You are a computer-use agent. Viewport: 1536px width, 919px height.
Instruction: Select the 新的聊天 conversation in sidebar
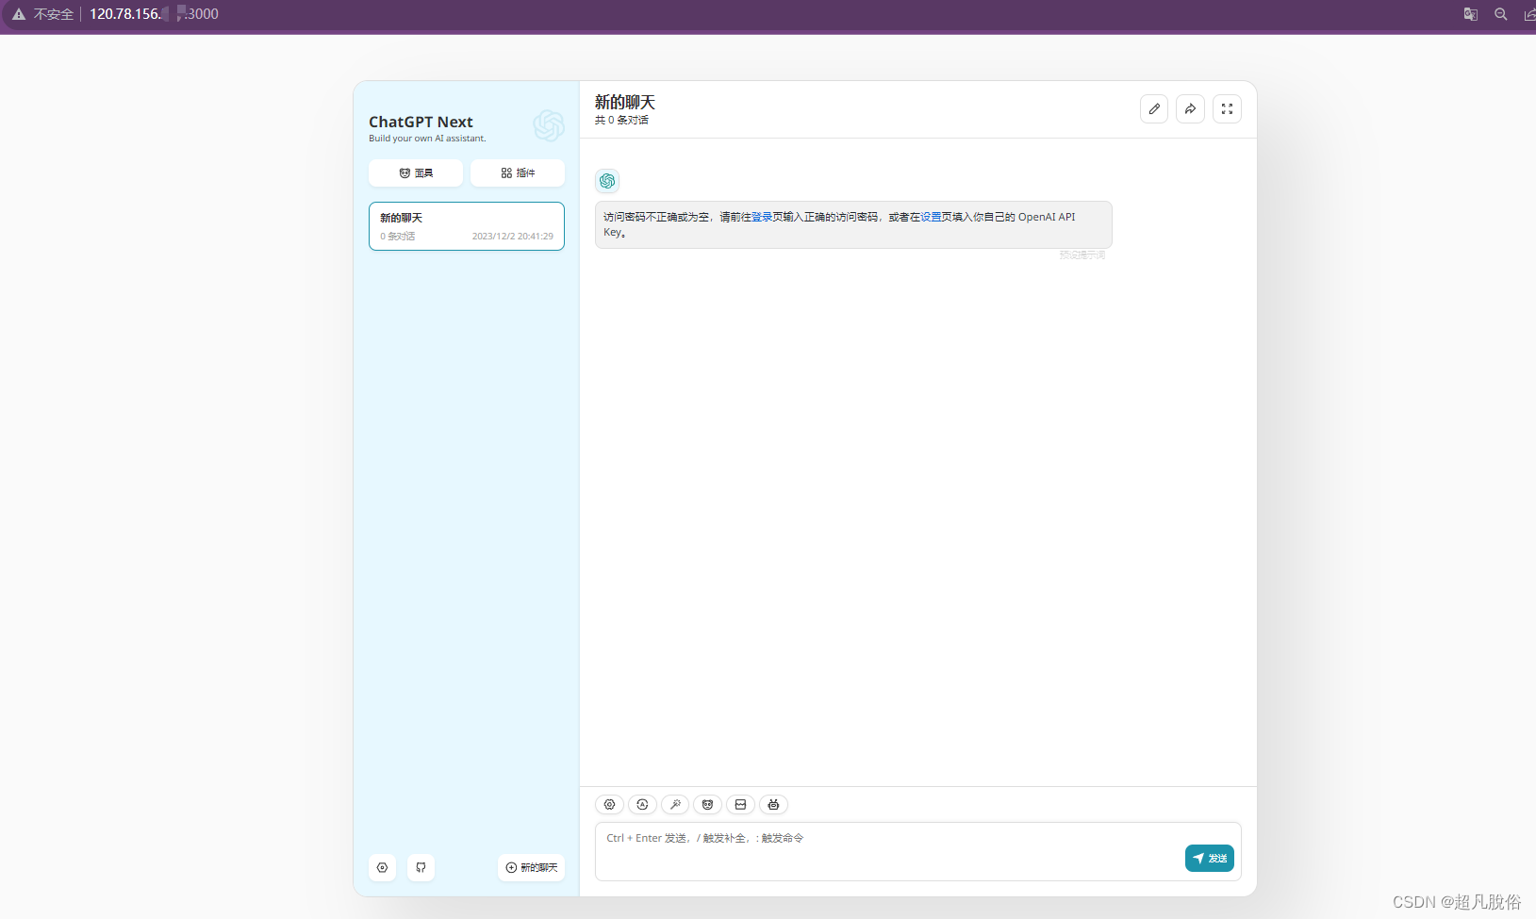pyautogui.click(x=466, y=226)
